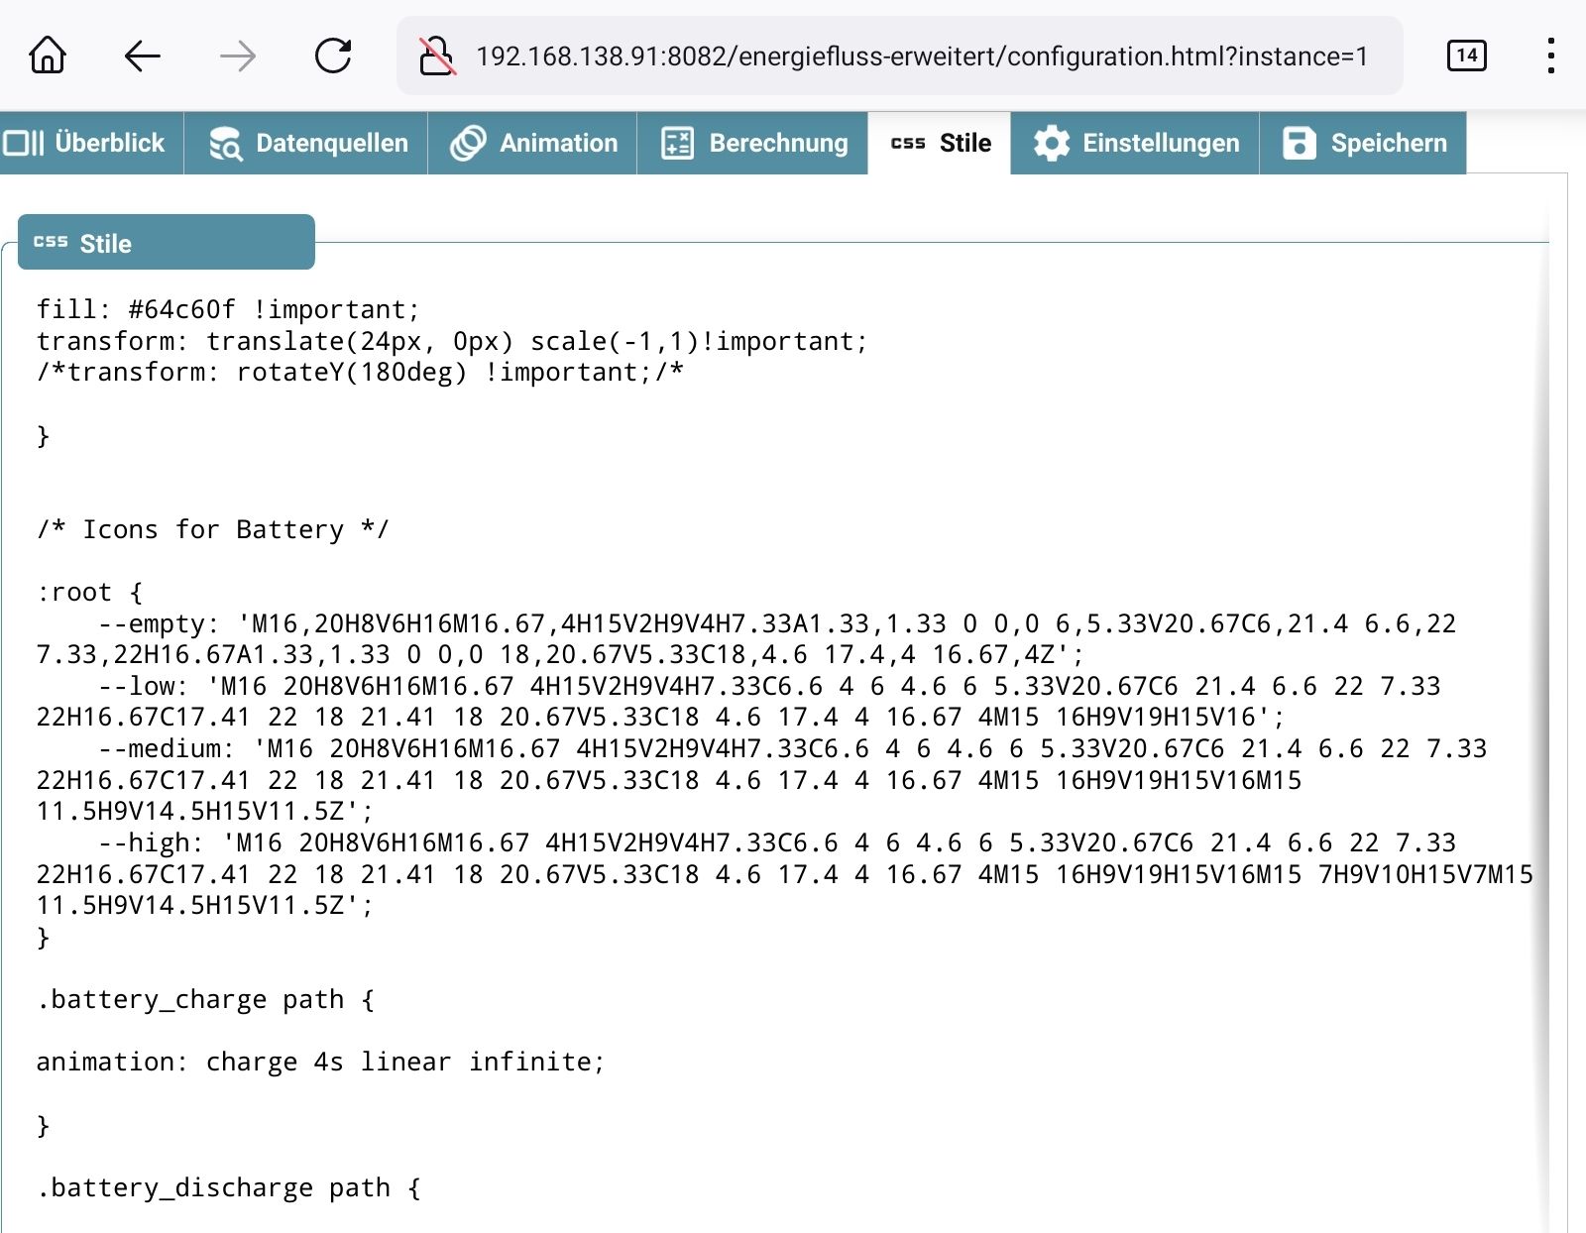Switch to Datenquellen tab
Image resolution: width=1586 pixels, height=1233 pixels.
coord(306,143)
